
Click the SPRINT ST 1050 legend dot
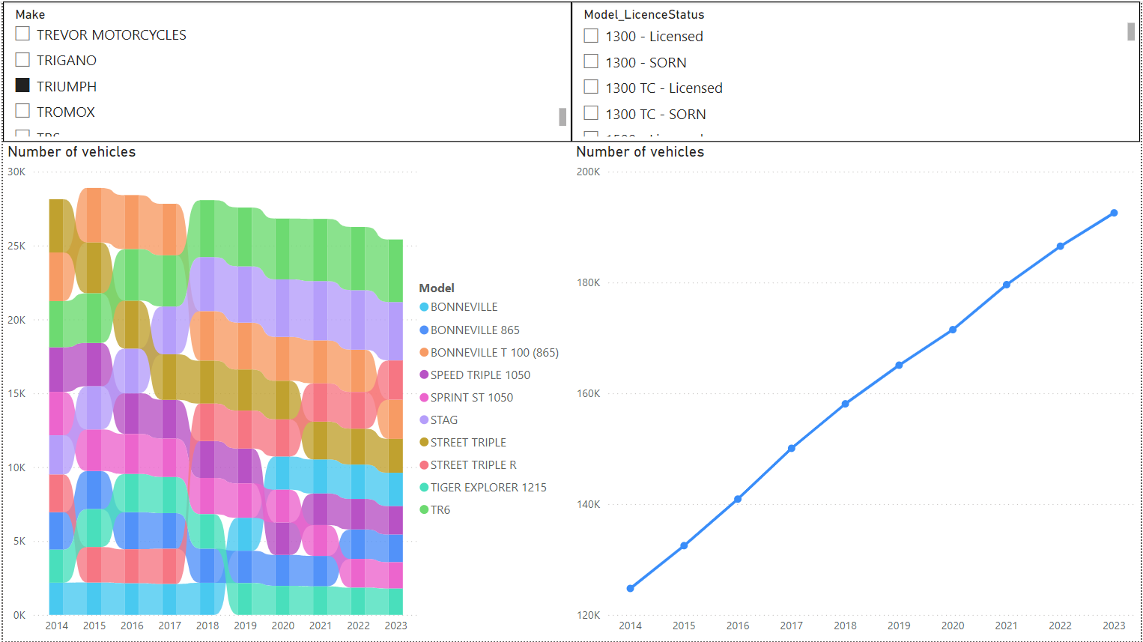pos(424,397)
